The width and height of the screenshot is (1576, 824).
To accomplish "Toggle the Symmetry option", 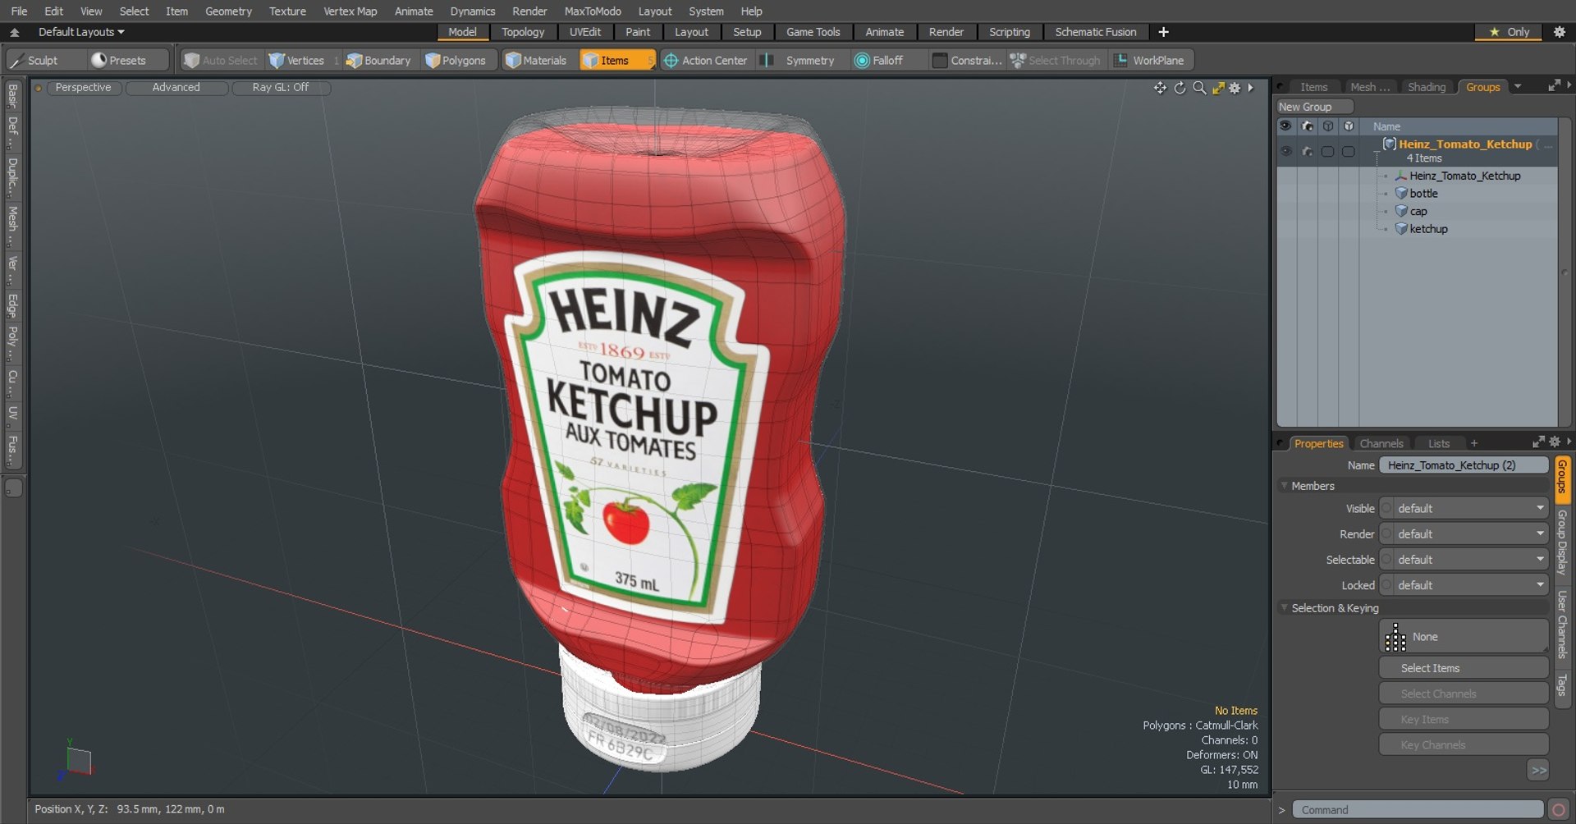I will [799, 60].
